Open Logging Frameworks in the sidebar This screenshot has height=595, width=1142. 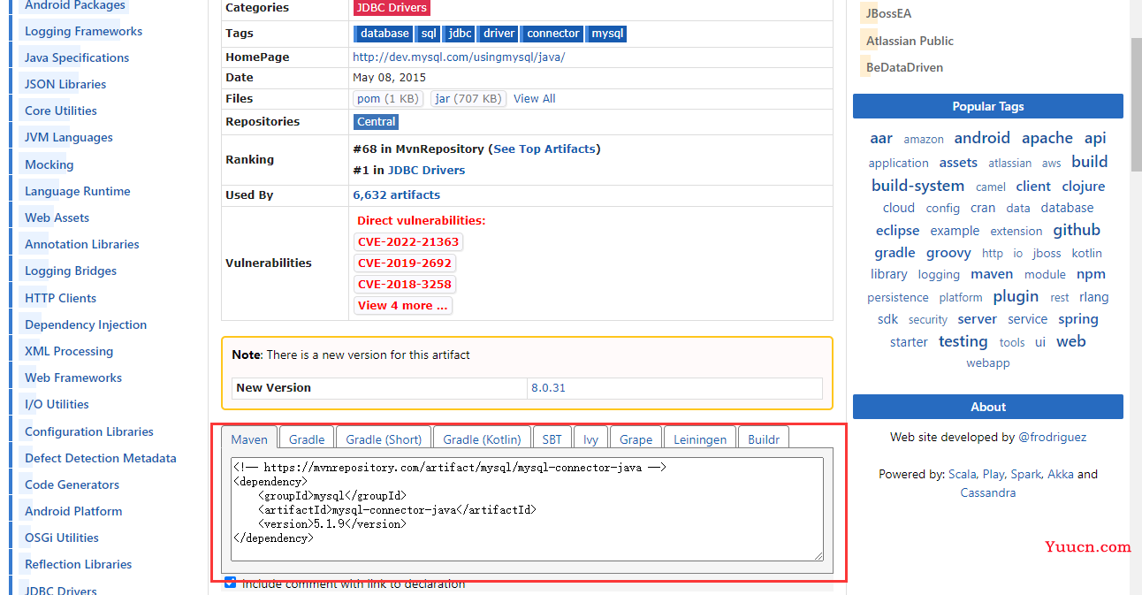83,31
